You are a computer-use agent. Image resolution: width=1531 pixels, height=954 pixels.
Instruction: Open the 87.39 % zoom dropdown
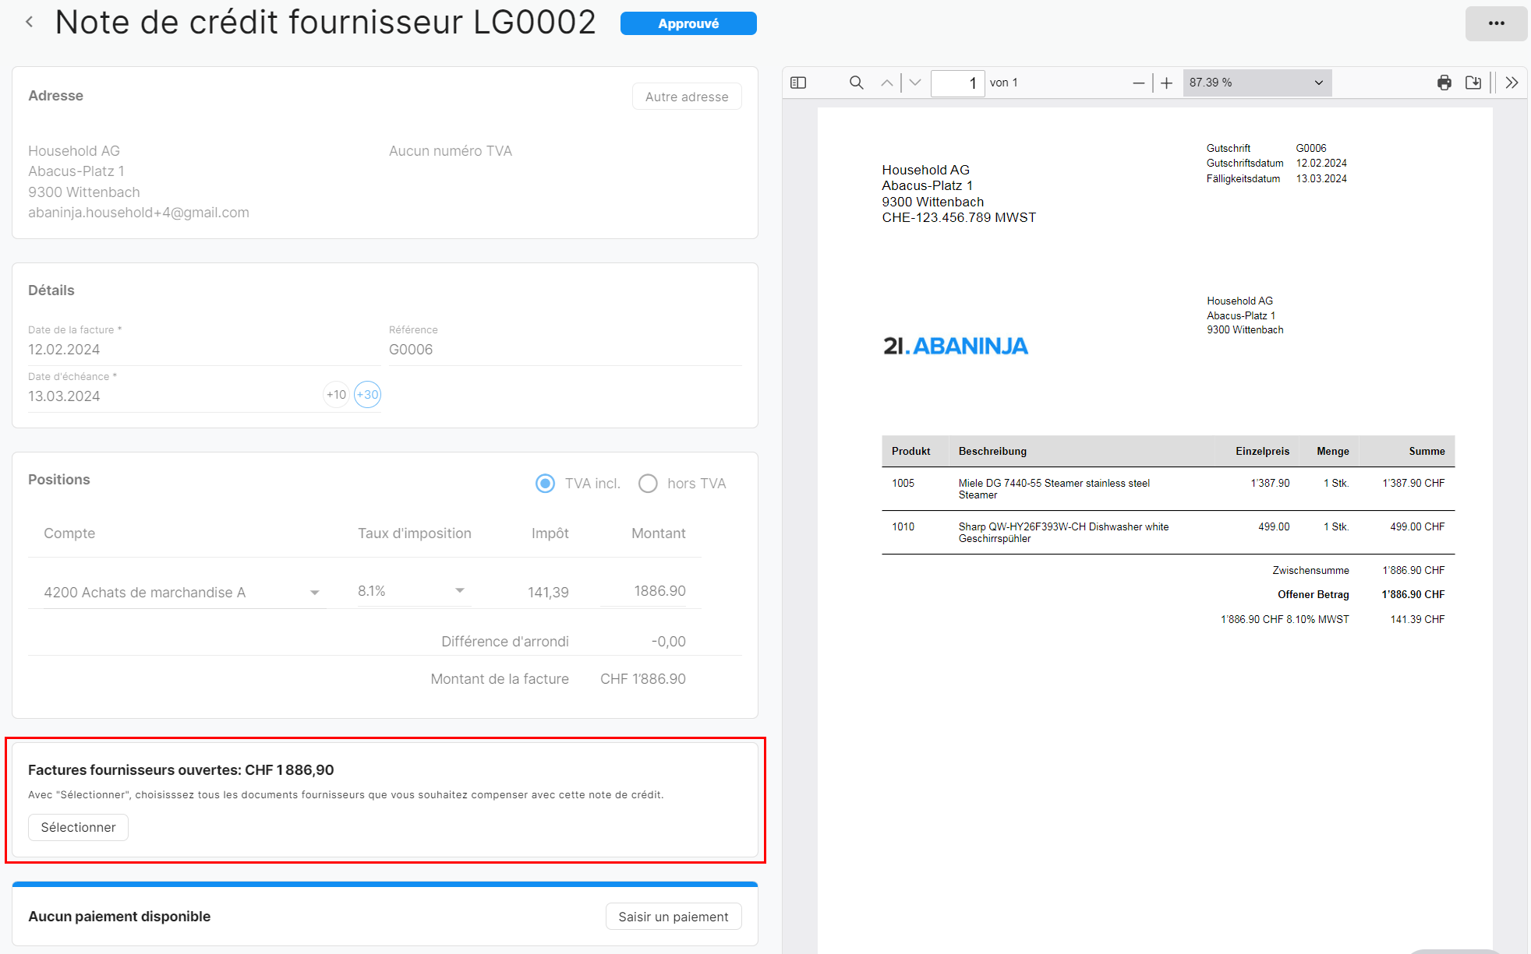[1257, 83]
